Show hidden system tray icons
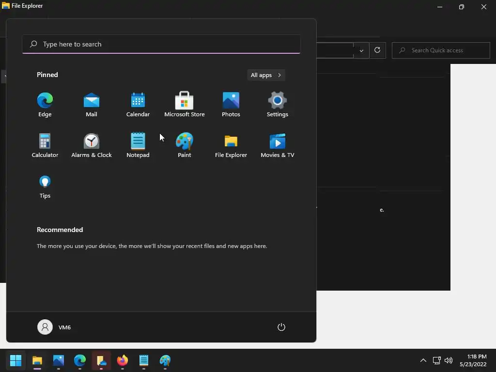496x372 pixels. (423, 360)
